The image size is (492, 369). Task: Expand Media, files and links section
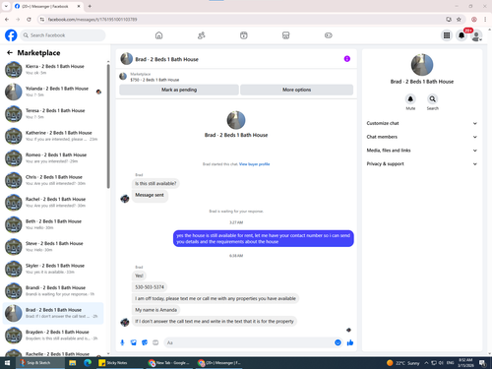pyautogui.click(x=421, y=151)
